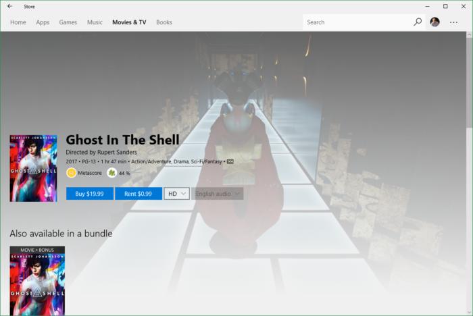Click the closed captions CC icon
The image size is (473, 316).
(x=230, y=161)
